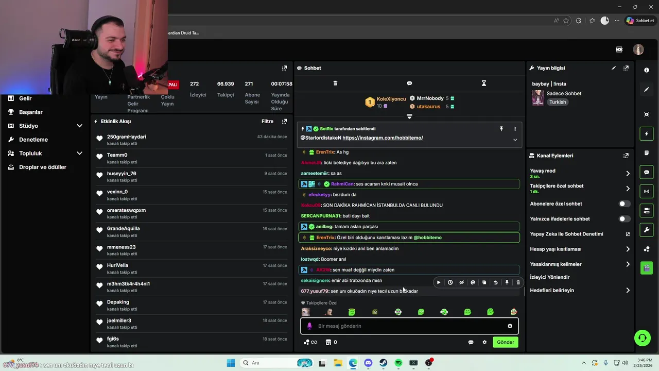Open the shop icon showing 0
659x371 pixels.
click(332, 342)
